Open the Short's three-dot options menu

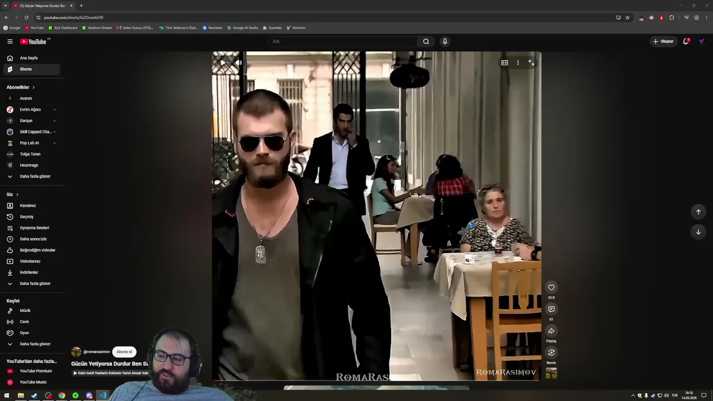pyautogui.click(x=518, y=63)
